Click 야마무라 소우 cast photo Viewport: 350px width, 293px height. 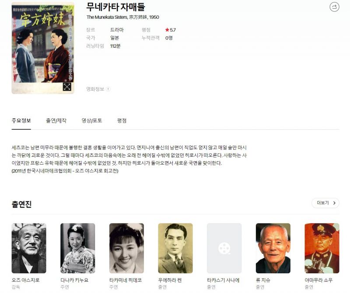(x=322, y=248)
